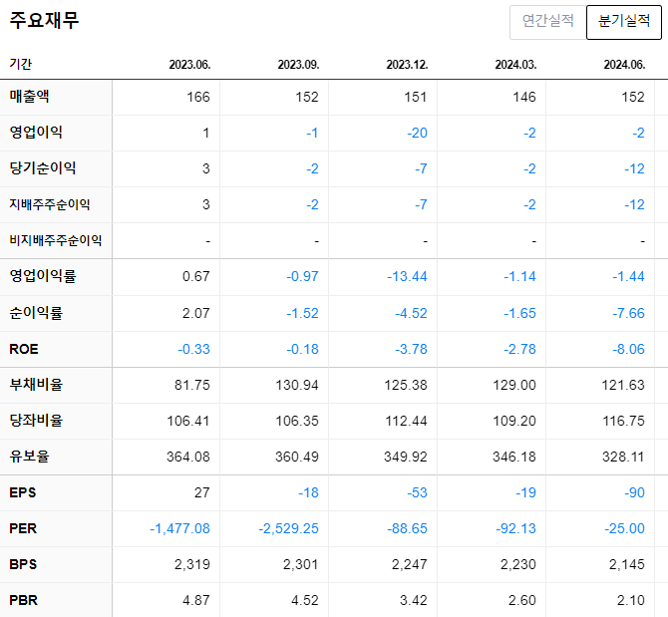Click the 영업이익률 value -1.44

[x=628, y=276]
